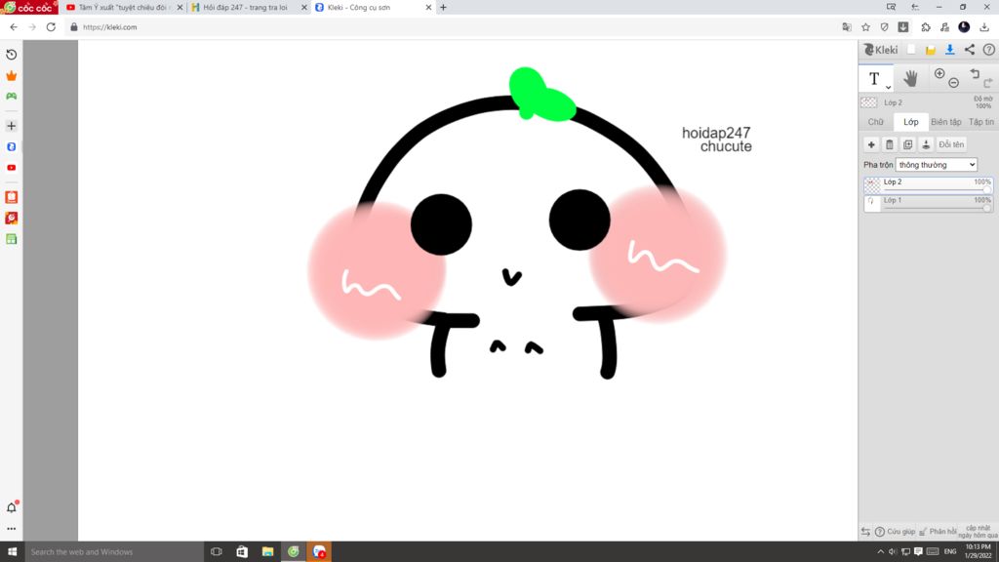Image resolution: width=999 pixels, height=562 pixels.
Task: Adjust the Lớp 1 opacity slider handle
Action: coord(987,208)
